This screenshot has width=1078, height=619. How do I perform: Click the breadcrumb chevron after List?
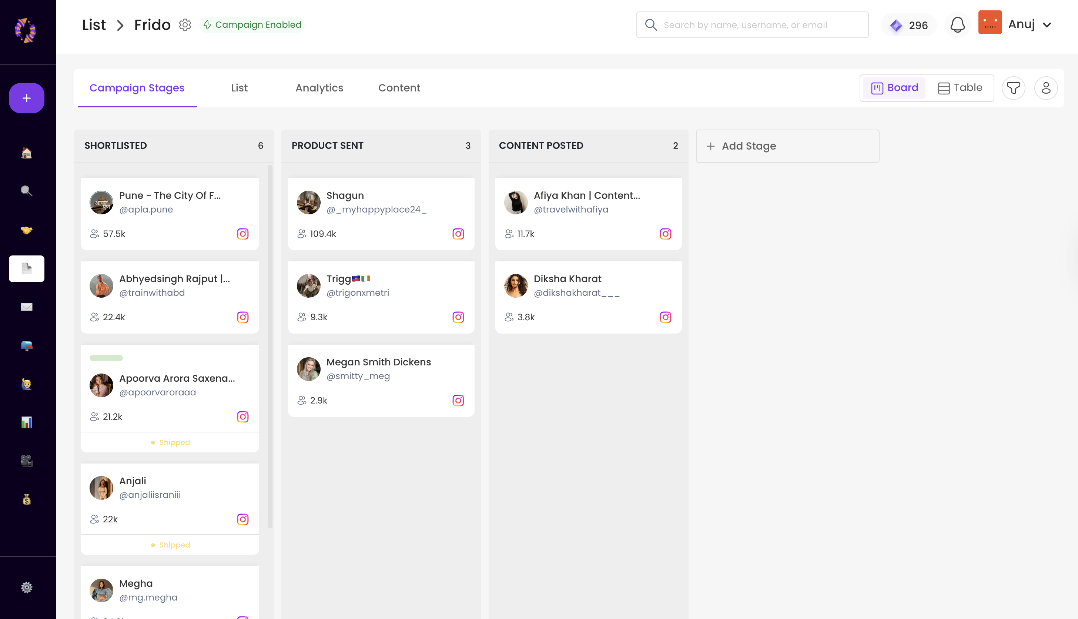[120, 26]
